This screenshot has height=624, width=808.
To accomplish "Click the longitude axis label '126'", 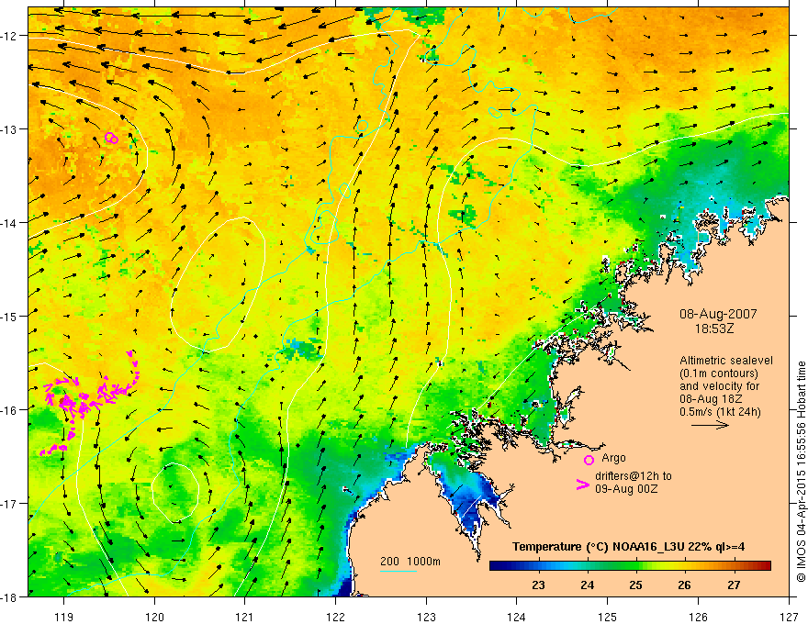I will (x=698, y=617).
